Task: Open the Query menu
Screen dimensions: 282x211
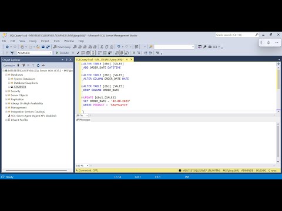Action: coord(33,41)
